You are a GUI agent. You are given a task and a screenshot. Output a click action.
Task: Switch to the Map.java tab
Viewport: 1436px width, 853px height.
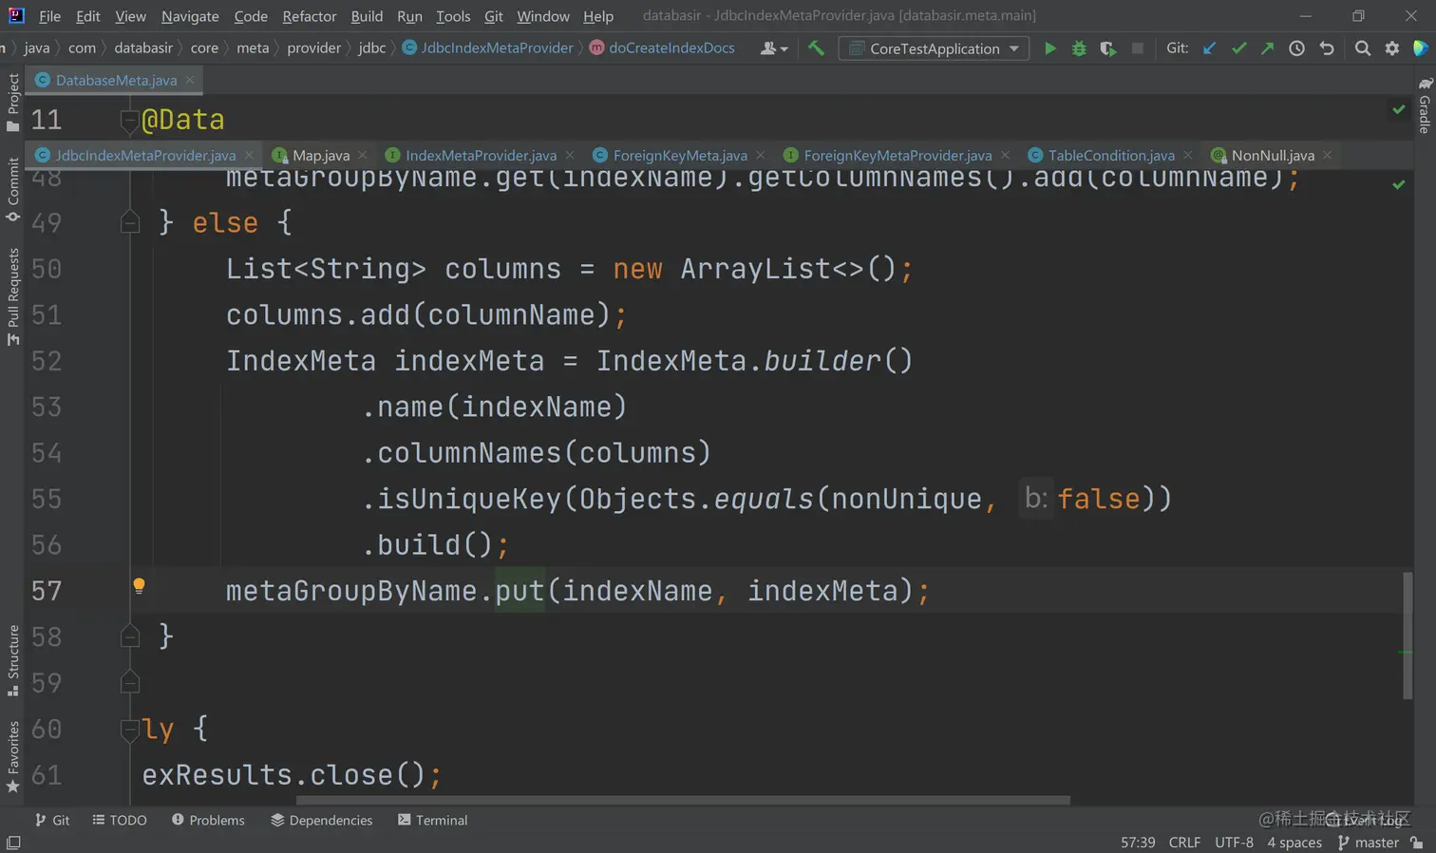click(320, 155)
